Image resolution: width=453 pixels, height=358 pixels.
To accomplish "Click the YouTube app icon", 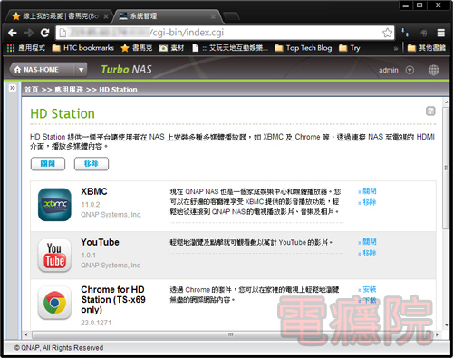I will pyautogui.click(x=54, y=256).
